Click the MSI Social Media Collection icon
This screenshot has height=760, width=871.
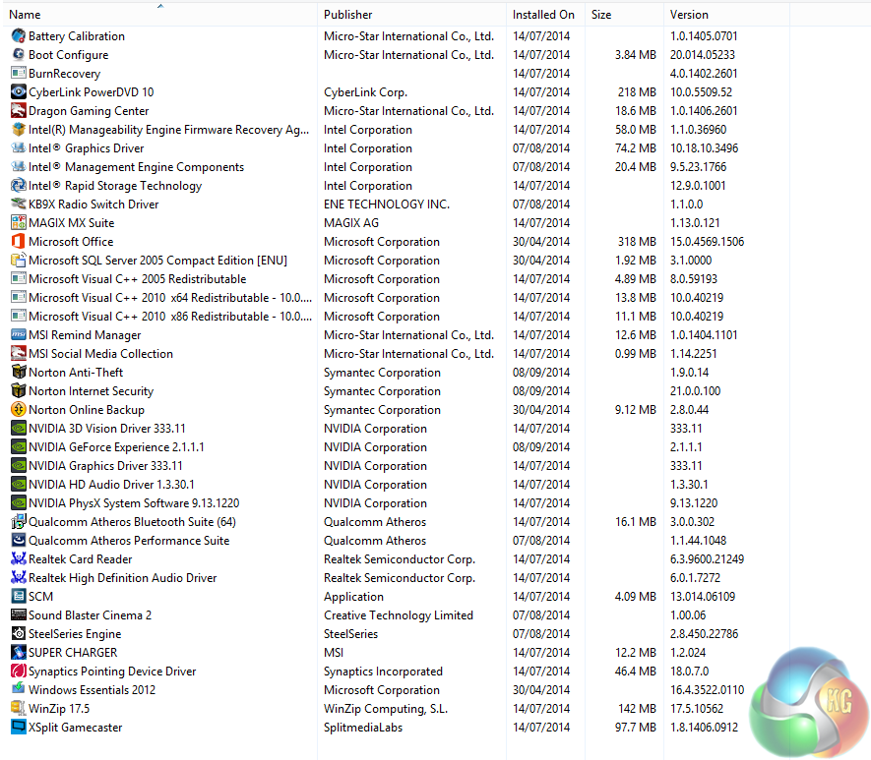[19, 354]
